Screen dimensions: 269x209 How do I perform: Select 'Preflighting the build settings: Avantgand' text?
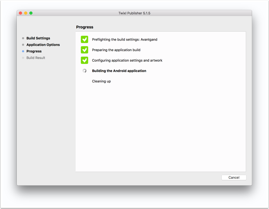[x=125, y=40]
